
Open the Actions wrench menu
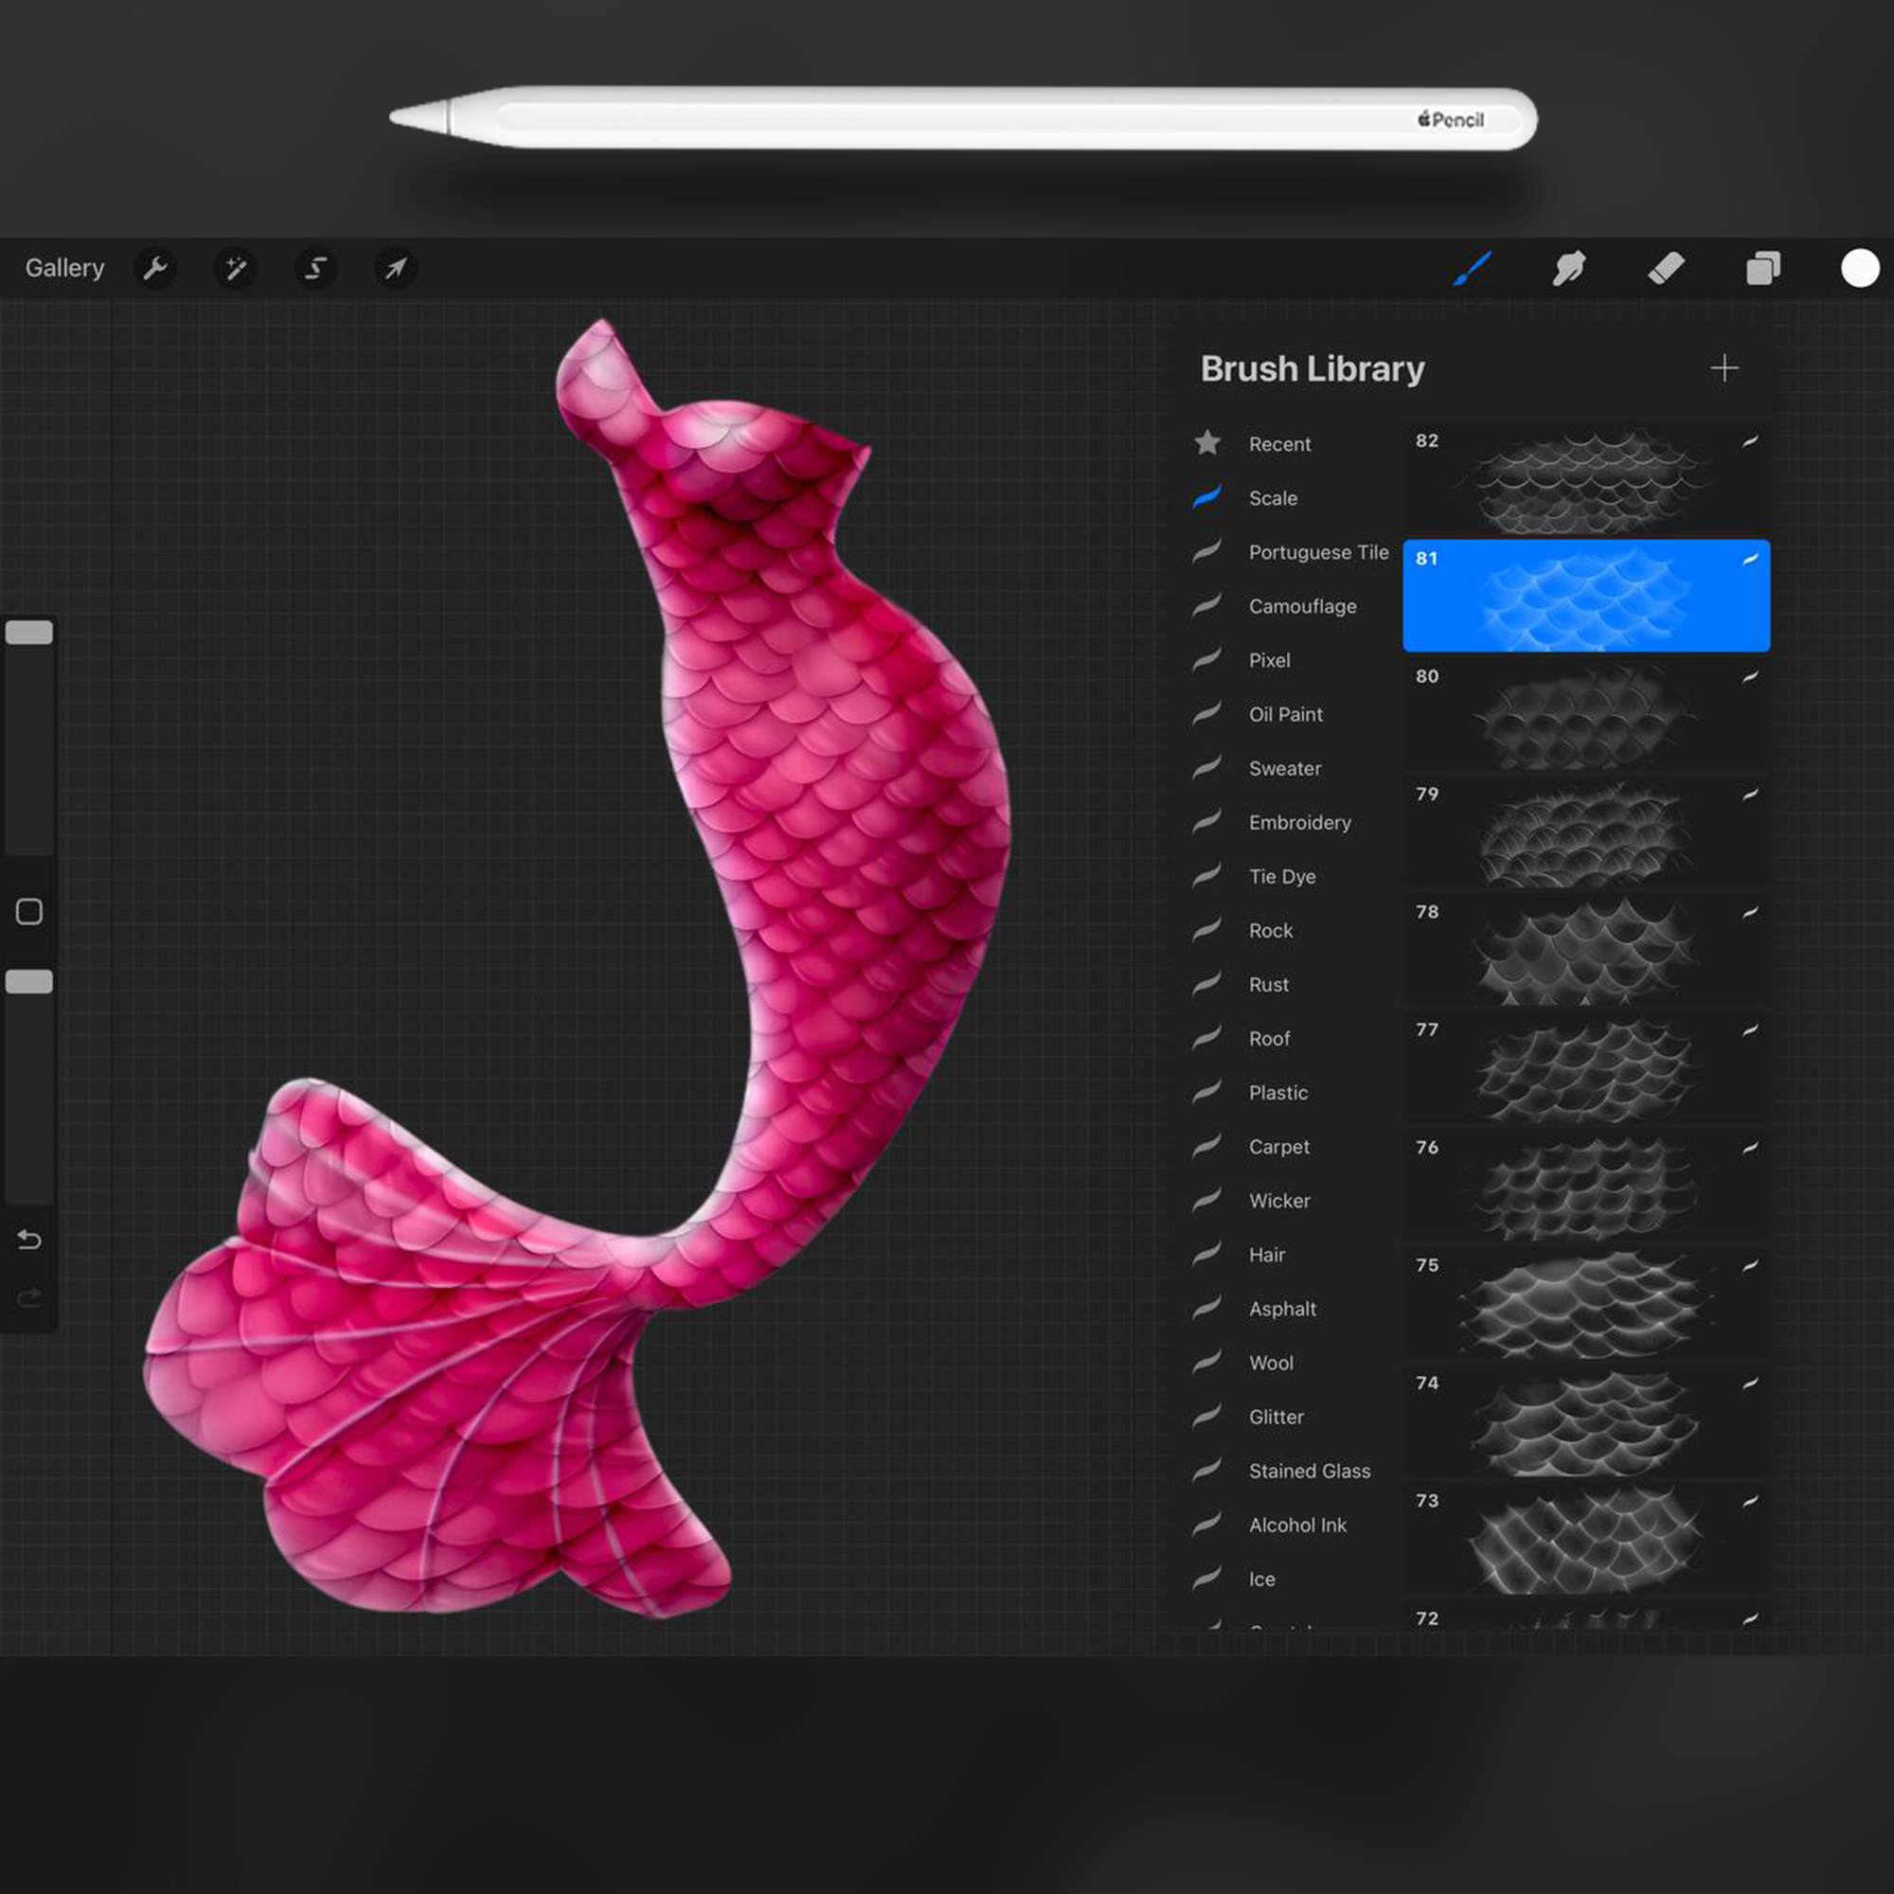pos(155,268)
